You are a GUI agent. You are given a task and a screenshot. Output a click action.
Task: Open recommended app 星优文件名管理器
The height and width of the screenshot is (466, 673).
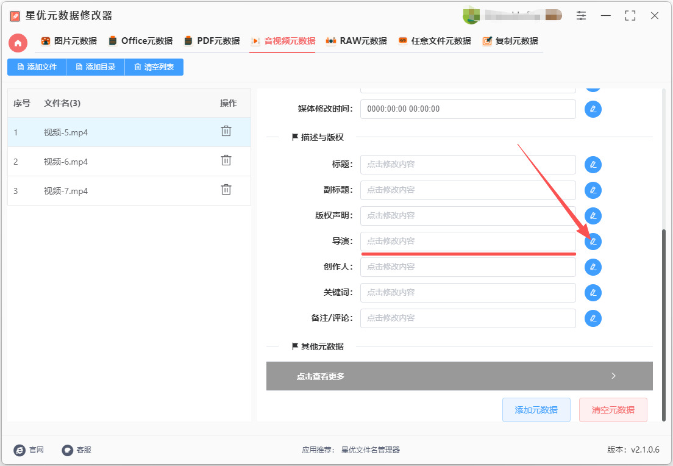371,450
